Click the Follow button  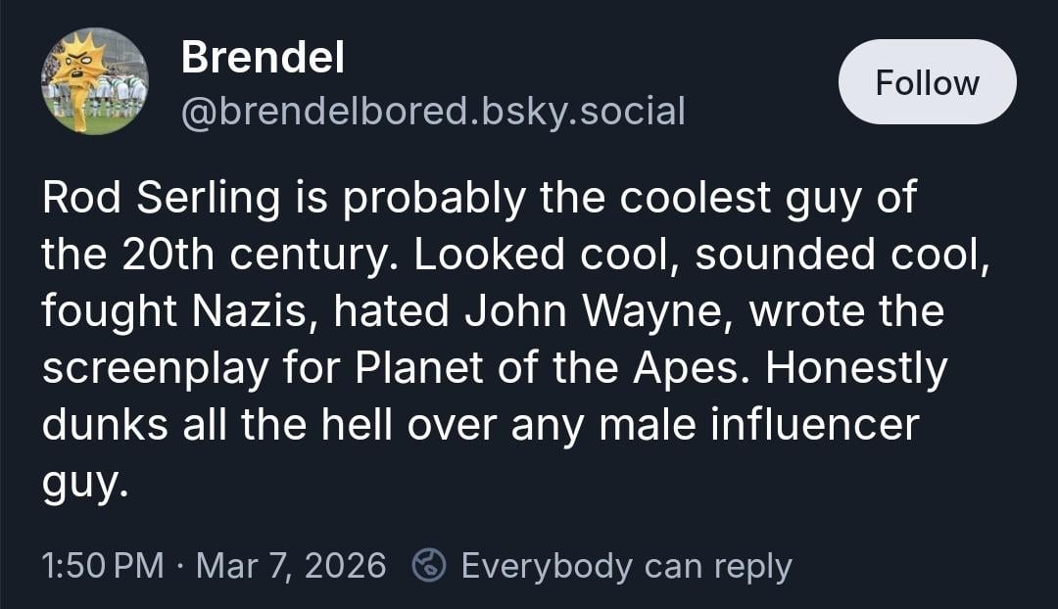click(x=927, y=82)
